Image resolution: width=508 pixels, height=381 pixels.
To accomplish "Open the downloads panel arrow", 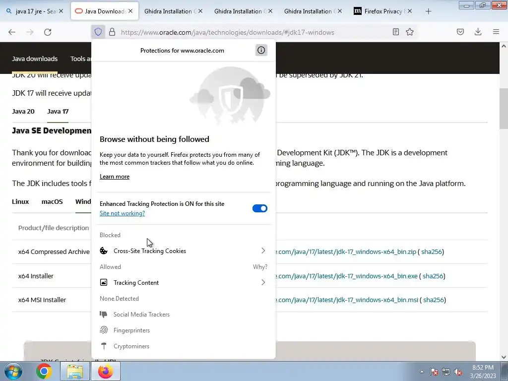I will pyautogui.click(x=478, y=32).
